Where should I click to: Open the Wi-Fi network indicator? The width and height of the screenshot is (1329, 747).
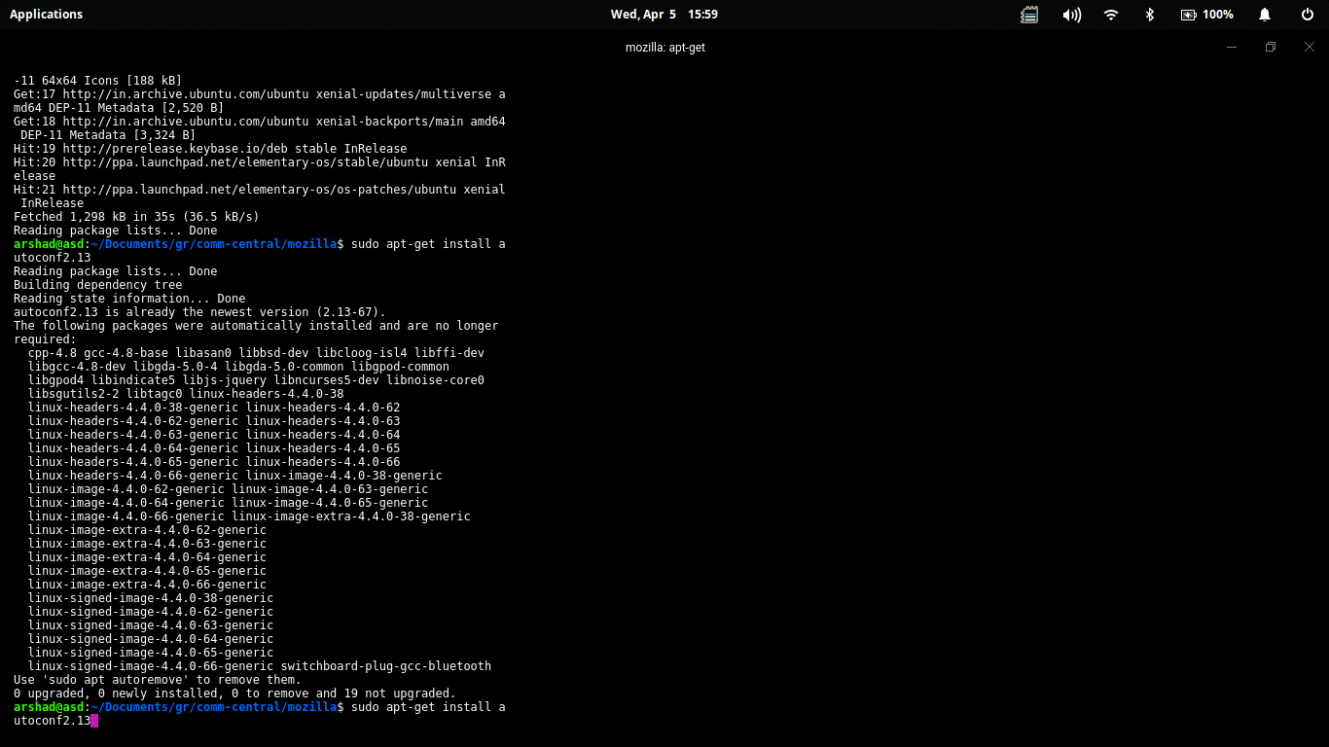point(1111,15)
